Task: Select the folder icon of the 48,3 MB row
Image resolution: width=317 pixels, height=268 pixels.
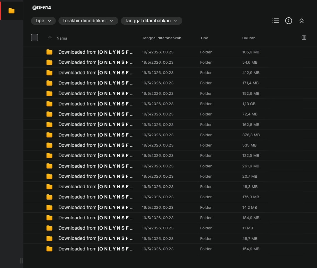Action: (49, 186)
